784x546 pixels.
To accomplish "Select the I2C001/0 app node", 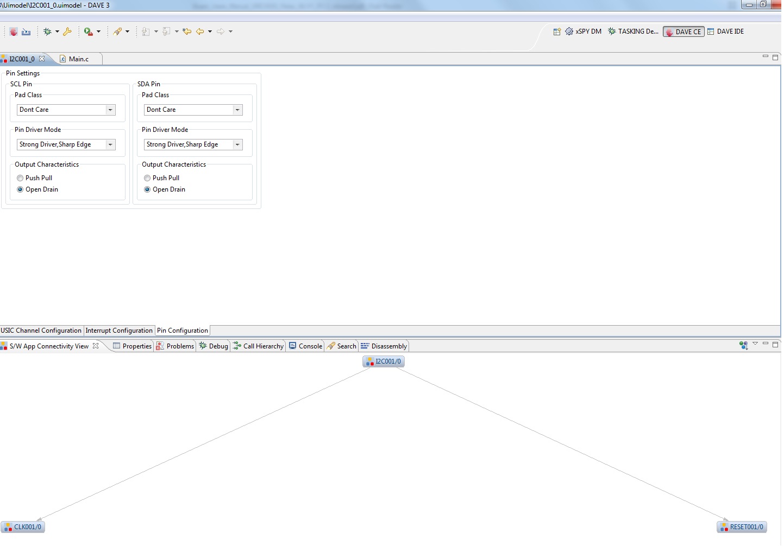I will point(384,361).
